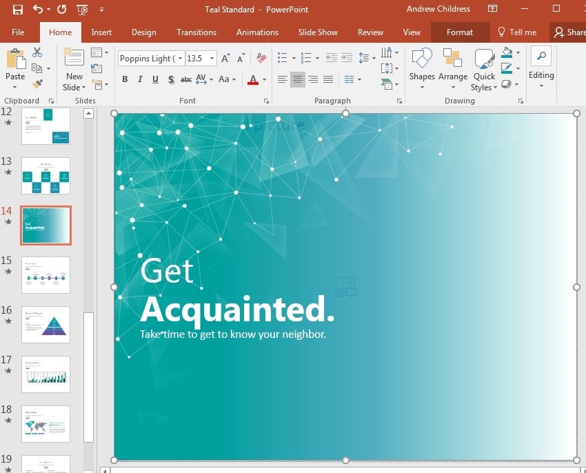Image resolution: width=586 pixels, height=473 pixels.
Task: Select slide 16 pyramid thumbnail
Action: pos(46,324)
